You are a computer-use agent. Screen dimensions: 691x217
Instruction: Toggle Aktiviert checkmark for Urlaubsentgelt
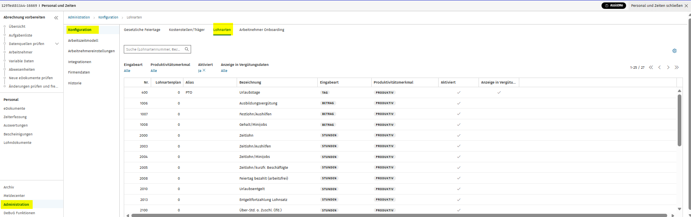[459, 189]
